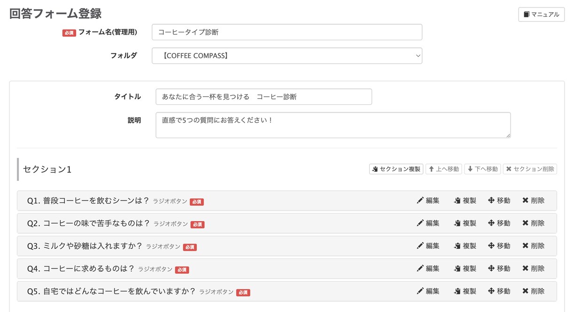
Task: Delete Q2 using 削除 icon
Action: 534,223
